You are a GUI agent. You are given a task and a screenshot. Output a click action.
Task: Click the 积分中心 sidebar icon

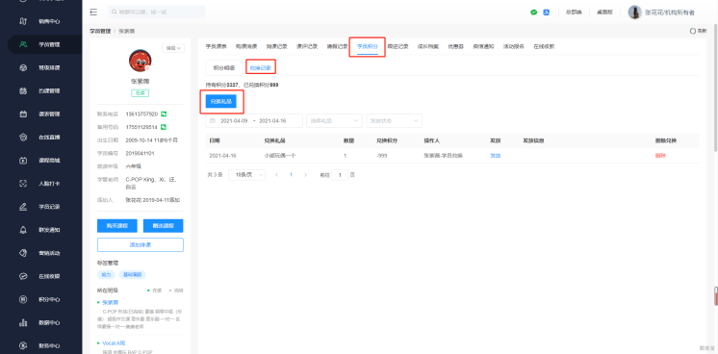(23, 299)
